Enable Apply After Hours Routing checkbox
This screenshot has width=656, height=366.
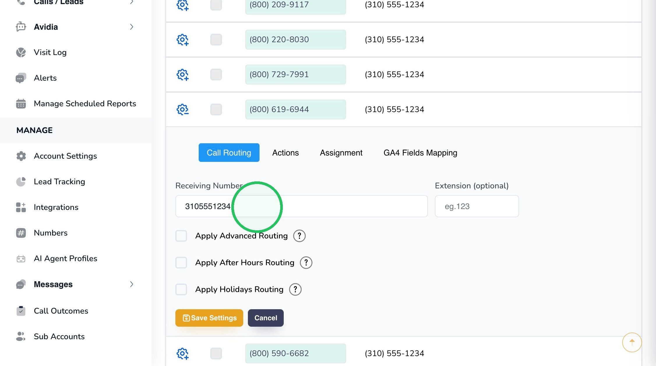tap(181, 263)
